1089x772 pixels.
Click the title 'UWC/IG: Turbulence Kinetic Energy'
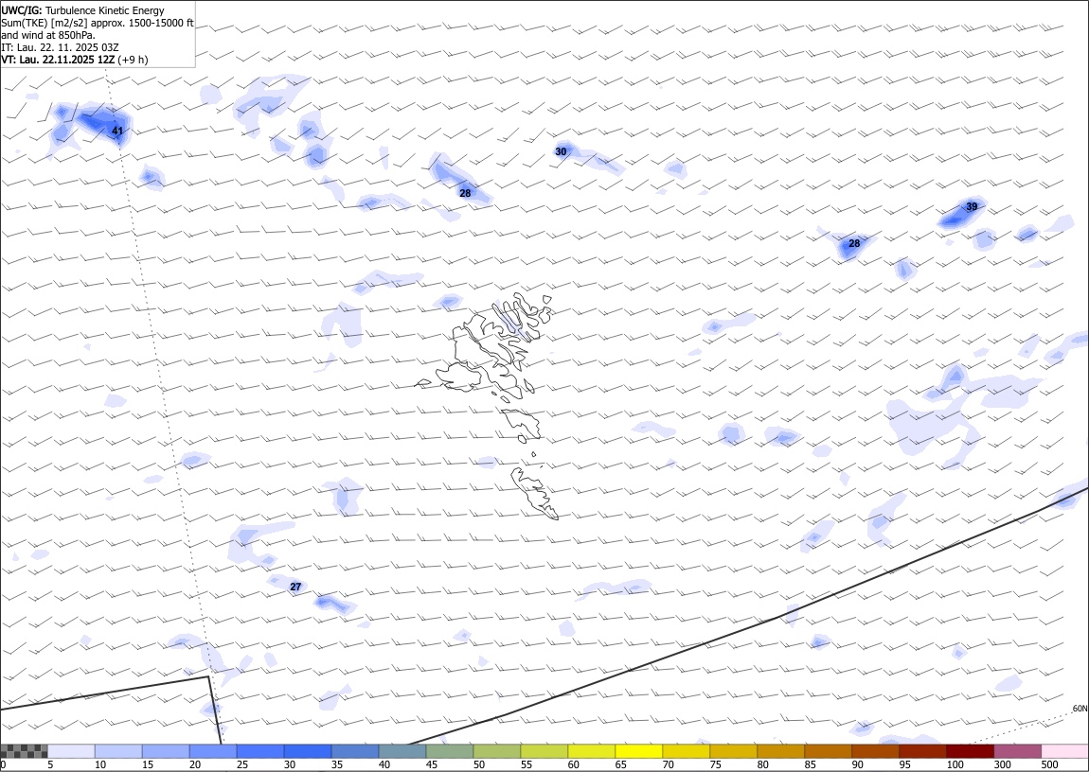point(83,10)
